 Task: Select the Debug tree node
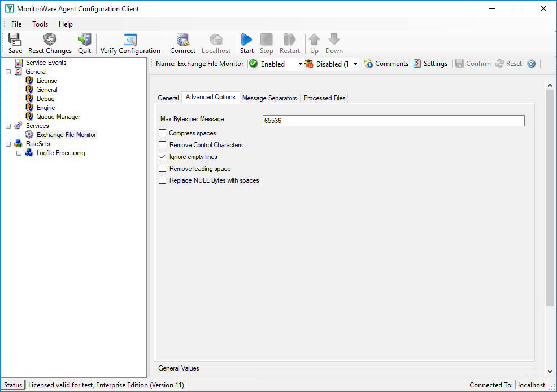(x=45, y=99)
